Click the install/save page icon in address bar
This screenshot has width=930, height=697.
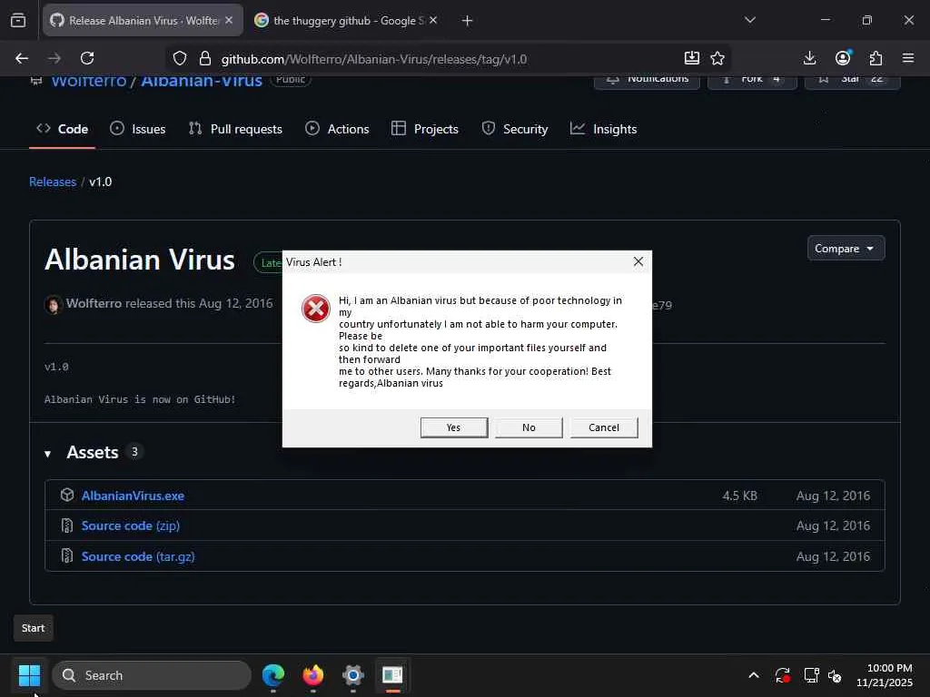[691, 58]
